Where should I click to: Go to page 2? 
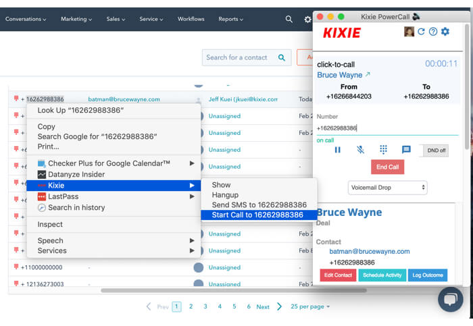[191, 306]
